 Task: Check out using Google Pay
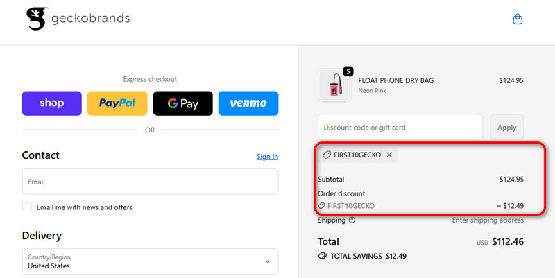[182, 103]
